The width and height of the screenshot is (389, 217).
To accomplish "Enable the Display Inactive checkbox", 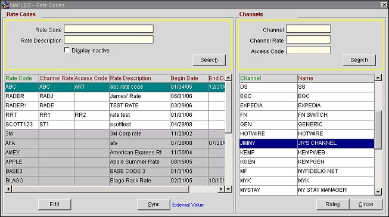I will [67, 50].
